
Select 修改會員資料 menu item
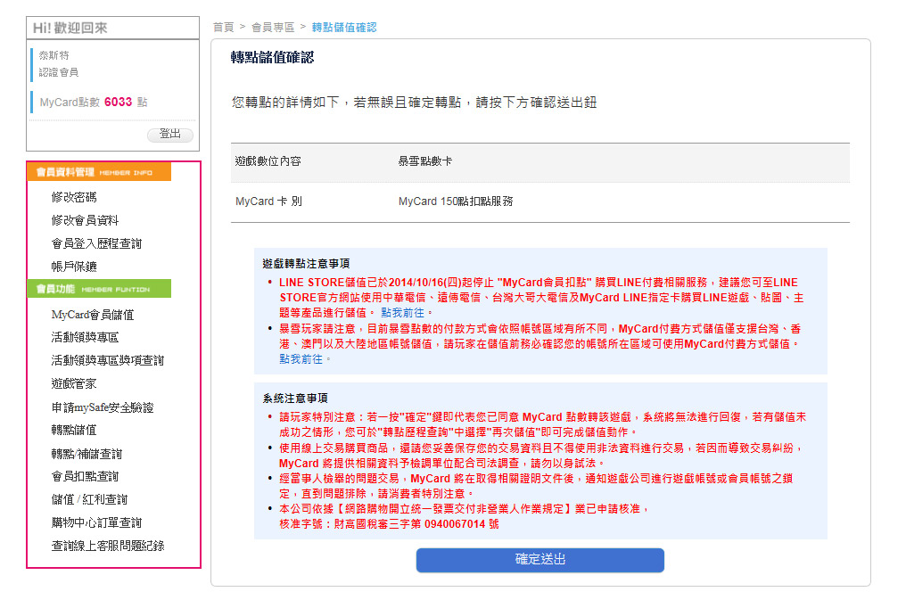tap(85, 220)
